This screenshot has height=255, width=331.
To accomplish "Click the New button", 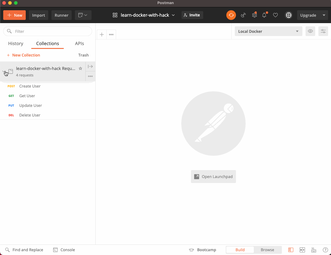I will [14, 15].
